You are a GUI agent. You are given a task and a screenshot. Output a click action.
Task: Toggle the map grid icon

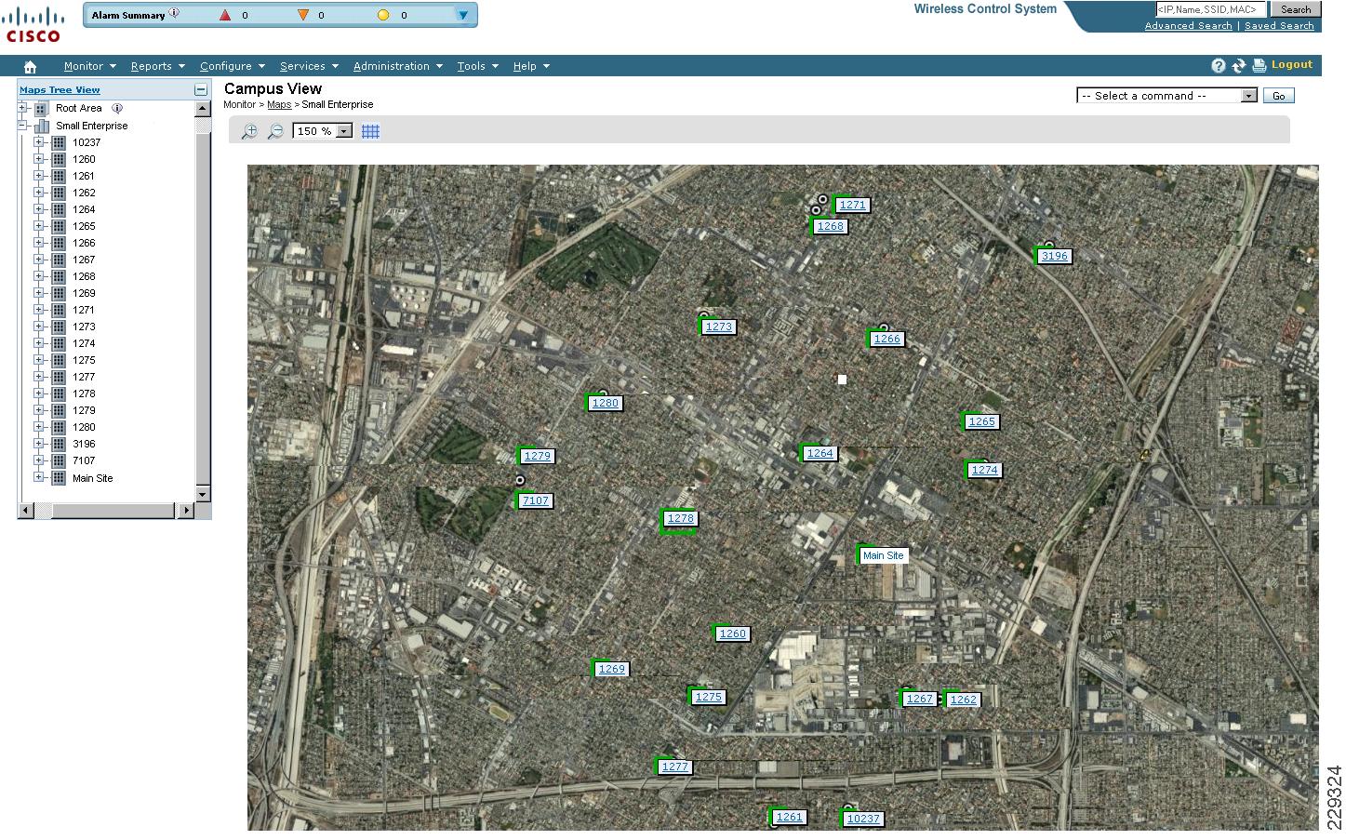pos(370,131)
